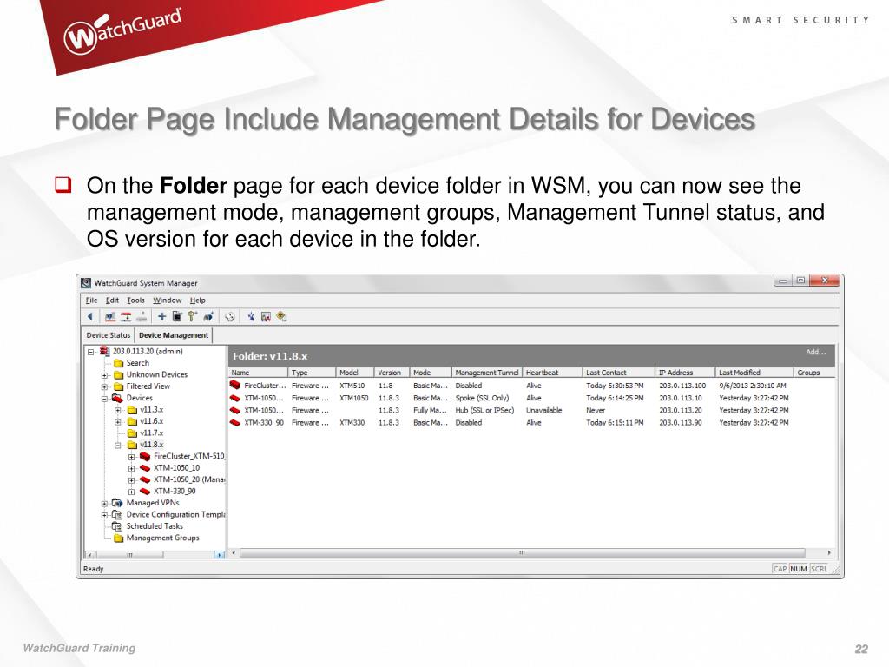The height and width of the screenshot is (667, 889).
Task: Click the '9/6/2013 2:30:10 AM' cell
Action: (x=753, y=386)
